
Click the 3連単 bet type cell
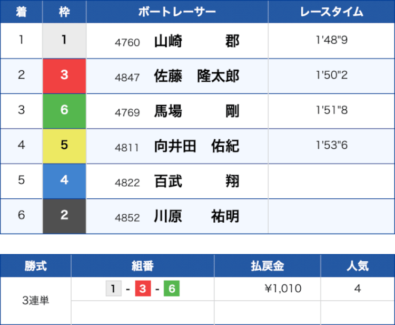coord(35,301)
